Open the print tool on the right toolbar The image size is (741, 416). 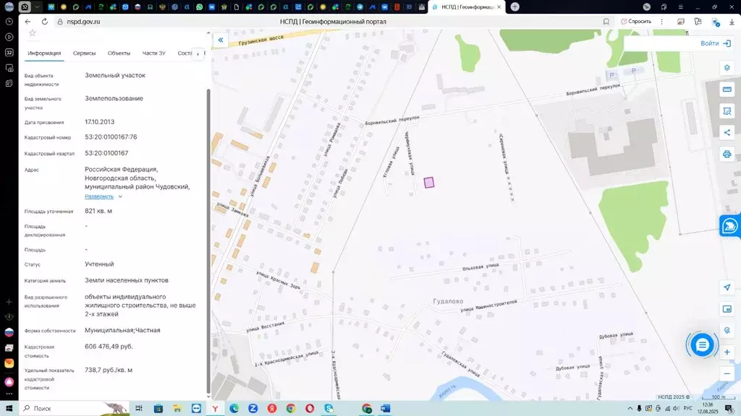[x=727, y=153]
